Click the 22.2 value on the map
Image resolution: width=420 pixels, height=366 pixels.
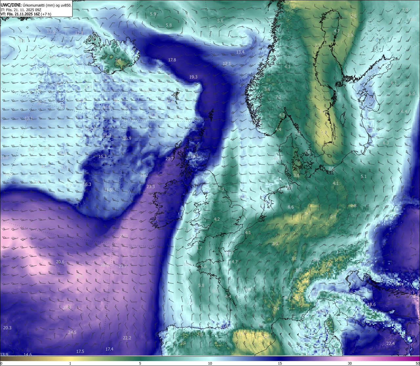[127, 338]
